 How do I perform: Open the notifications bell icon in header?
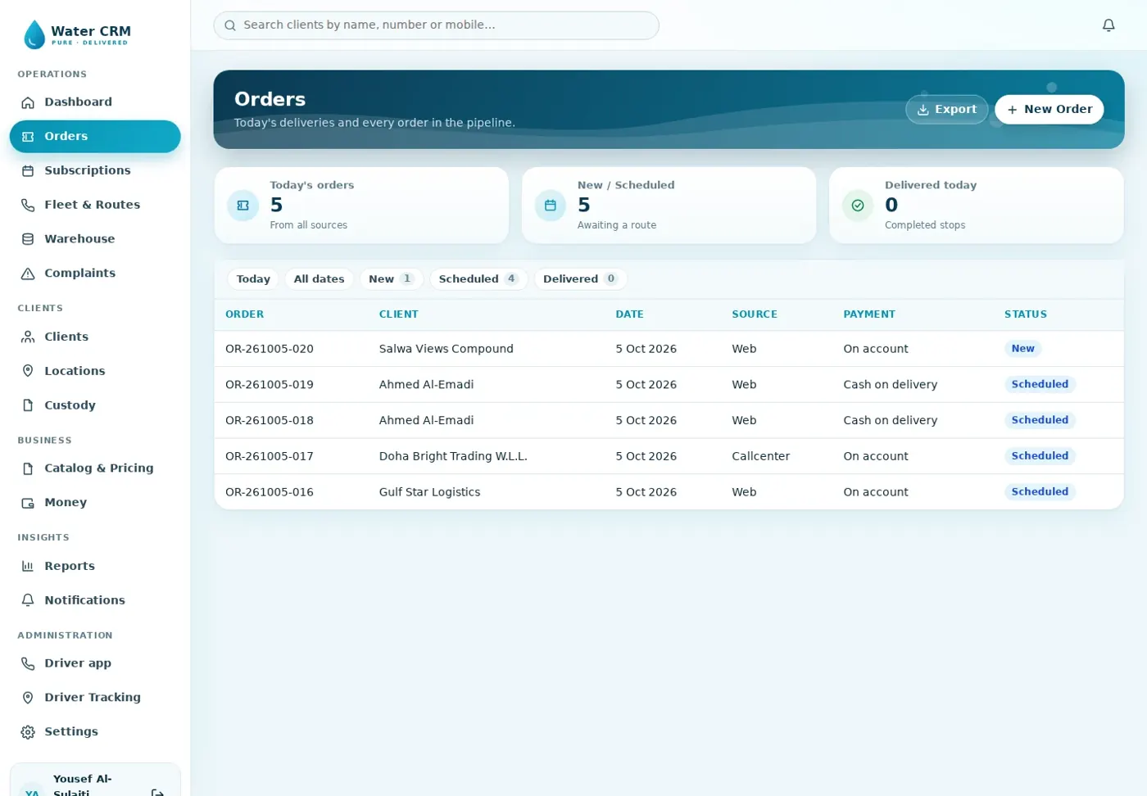tap(1108, 25)
